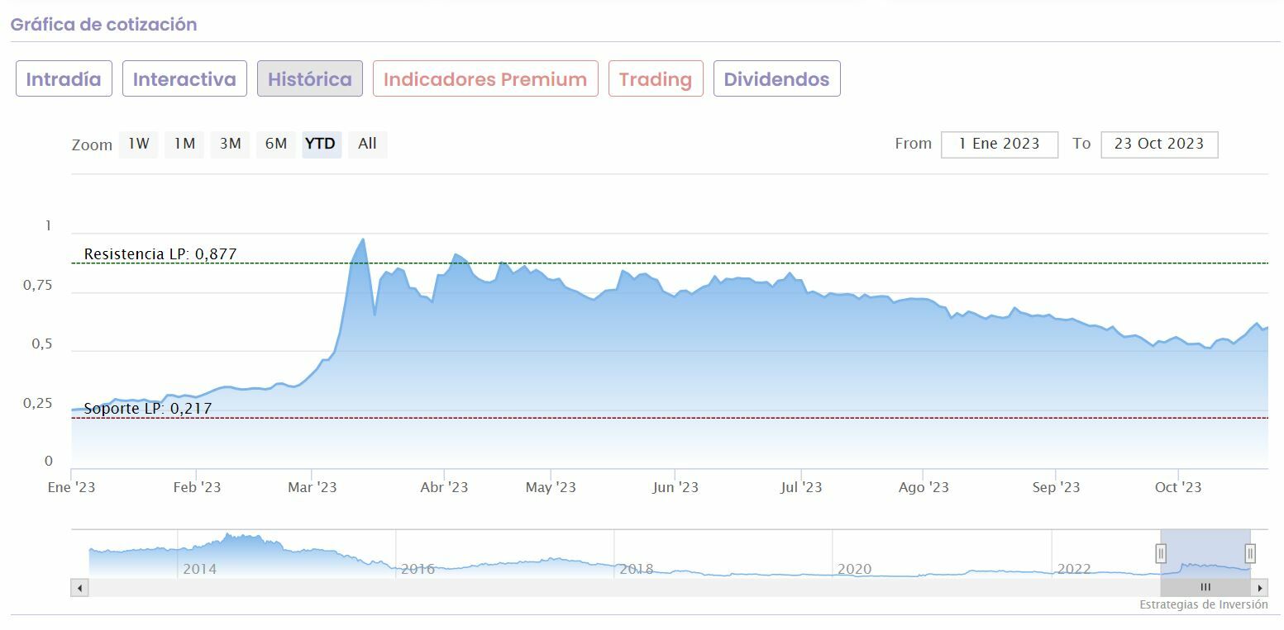Set zoom range to 1M
The width and height of the screenshot is (1284, 630).
tap(184, 144)
